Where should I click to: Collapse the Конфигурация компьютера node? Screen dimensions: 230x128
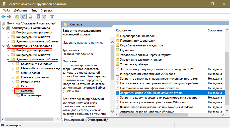tap(3, 28)
